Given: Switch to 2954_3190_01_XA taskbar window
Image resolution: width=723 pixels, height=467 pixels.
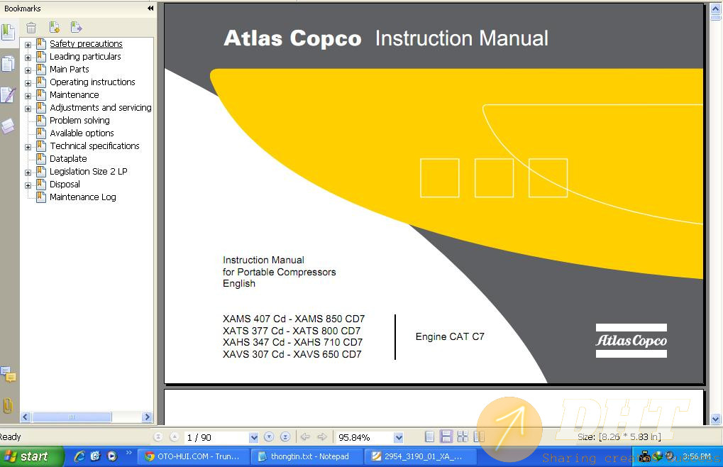Looking at the screenshot, I should click(419, 456).
